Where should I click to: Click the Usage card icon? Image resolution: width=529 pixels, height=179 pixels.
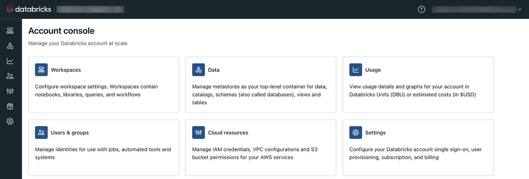tap(356, 70)
